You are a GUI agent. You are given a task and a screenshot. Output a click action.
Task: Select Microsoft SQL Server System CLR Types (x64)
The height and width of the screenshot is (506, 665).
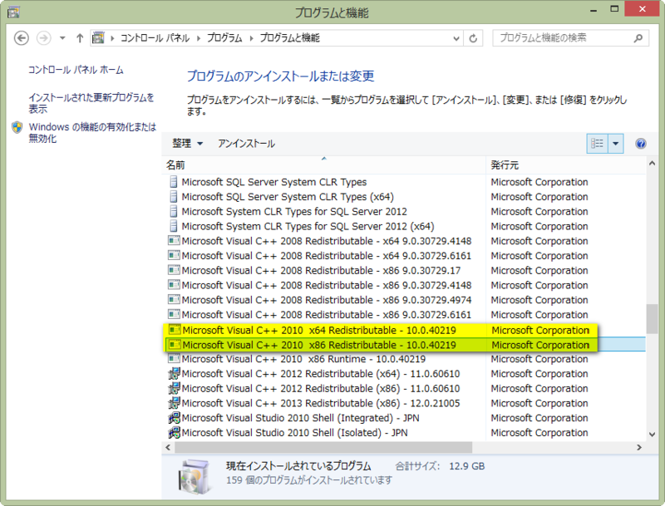point(404,197)
